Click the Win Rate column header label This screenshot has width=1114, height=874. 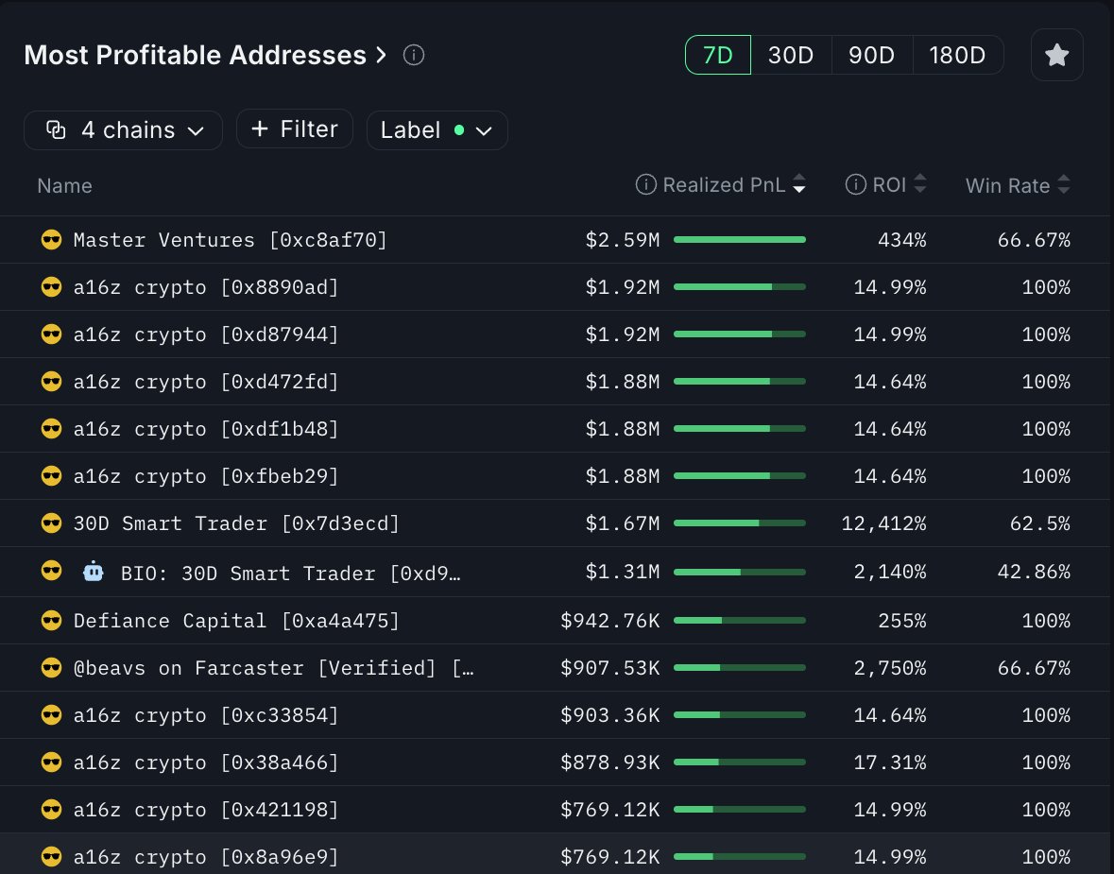point(1007,185)
